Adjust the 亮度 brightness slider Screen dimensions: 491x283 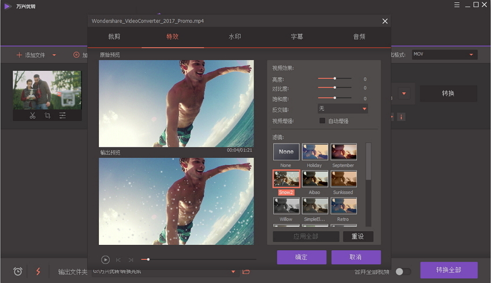tap(334, 78)
